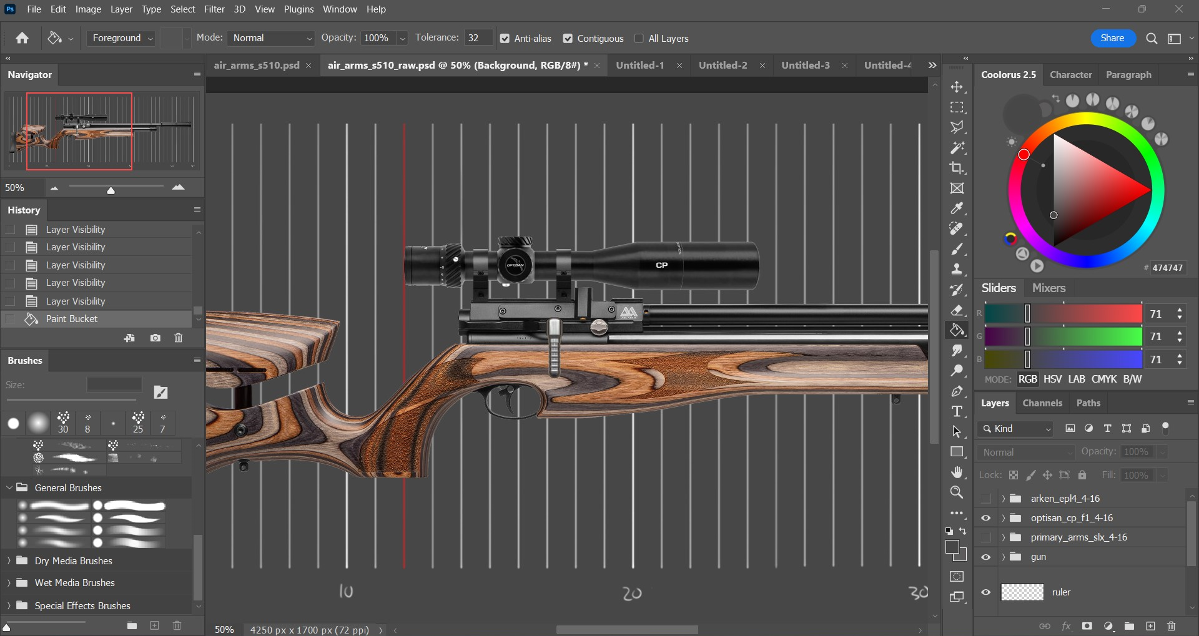Click the Share button

click(x=1112, y=38)
